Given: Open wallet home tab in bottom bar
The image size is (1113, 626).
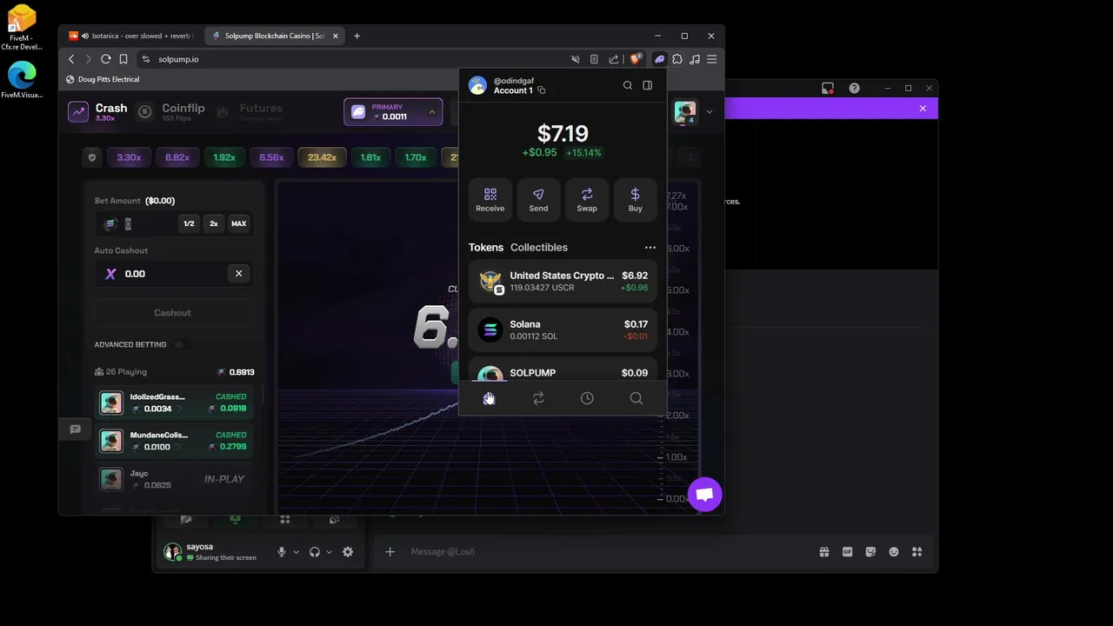Looking at the screenshot, I should pos(489,398).
